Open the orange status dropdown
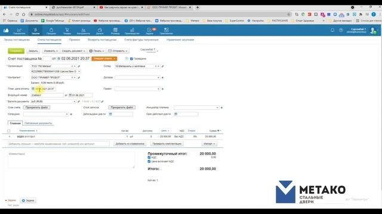 coord(104,59)
